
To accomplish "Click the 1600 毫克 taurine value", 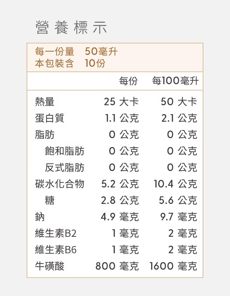I will click(173, 266).
